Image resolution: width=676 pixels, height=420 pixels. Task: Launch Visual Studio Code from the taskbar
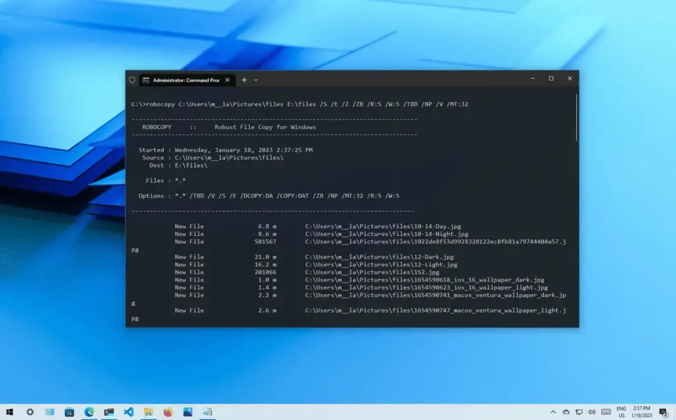128,412
